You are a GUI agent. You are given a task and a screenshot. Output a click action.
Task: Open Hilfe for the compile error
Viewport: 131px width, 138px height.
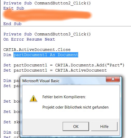coord(104,126)
